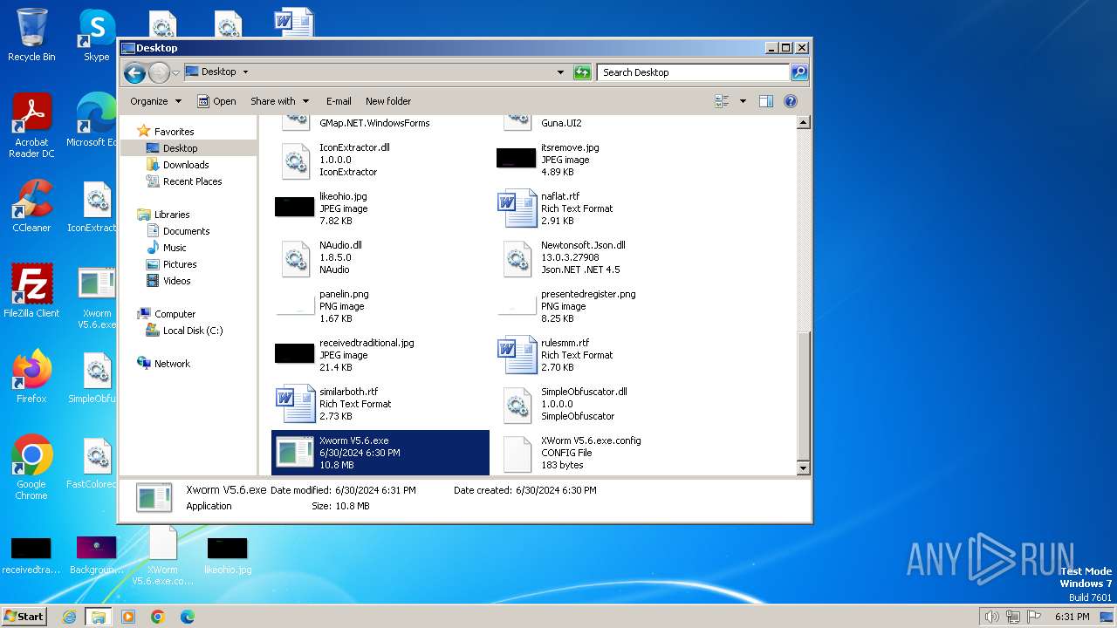Open the Organize menu
1117x628 pixels.
(155, 101)
